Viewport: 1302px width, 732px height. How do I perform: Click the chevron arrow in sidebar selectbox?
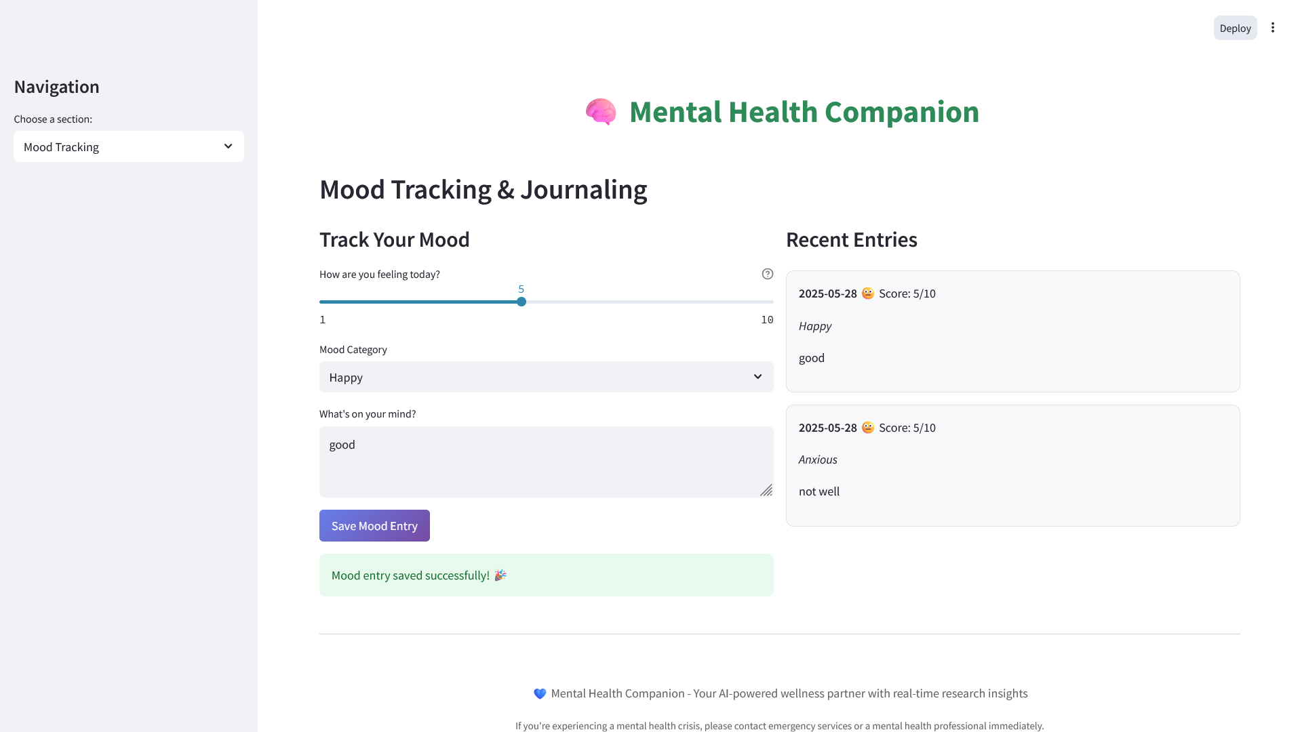click(x=228, y=146)
